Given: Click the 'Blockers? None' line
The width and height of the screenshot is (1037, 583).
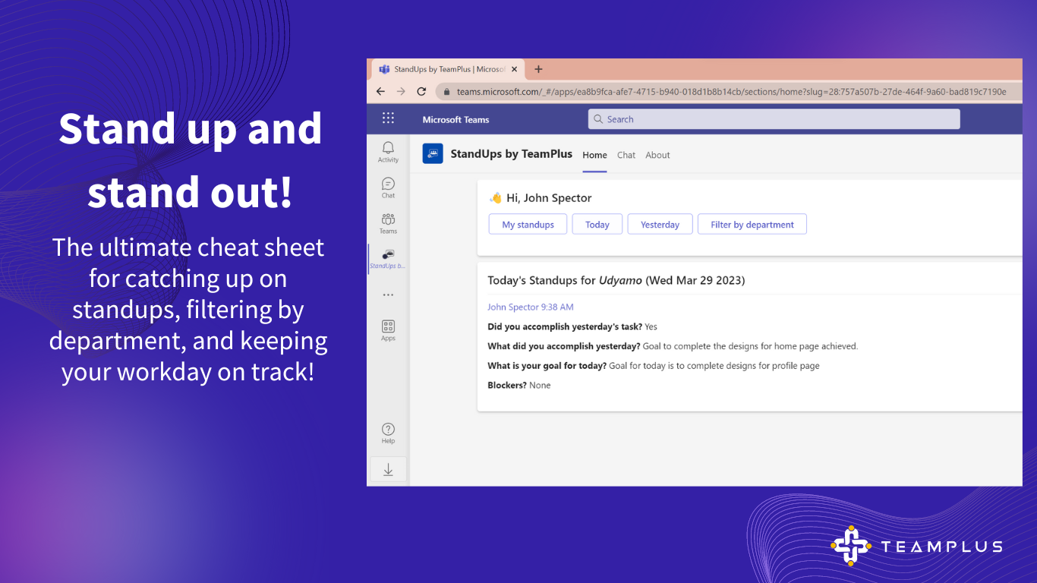Looking at the screenshot, I should click(519, 386).
